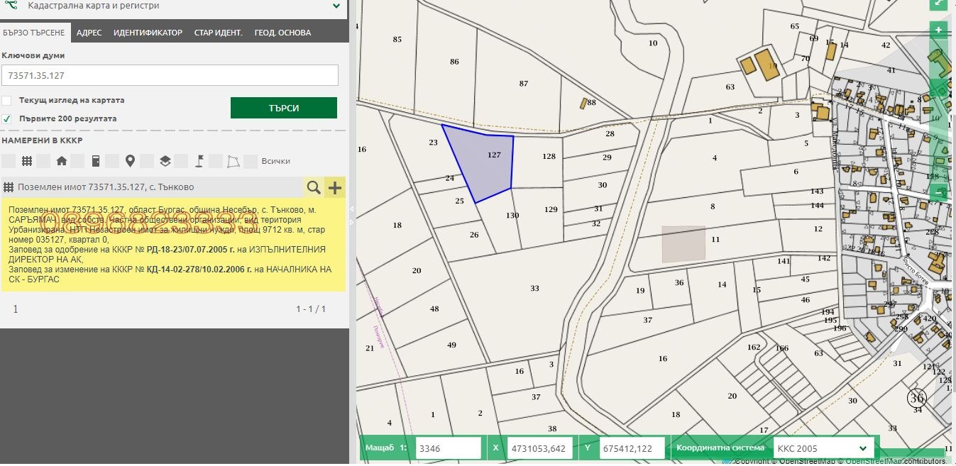
Task: Click the keywords search input field
Action: pyautogui.click(x=170, y=75)
